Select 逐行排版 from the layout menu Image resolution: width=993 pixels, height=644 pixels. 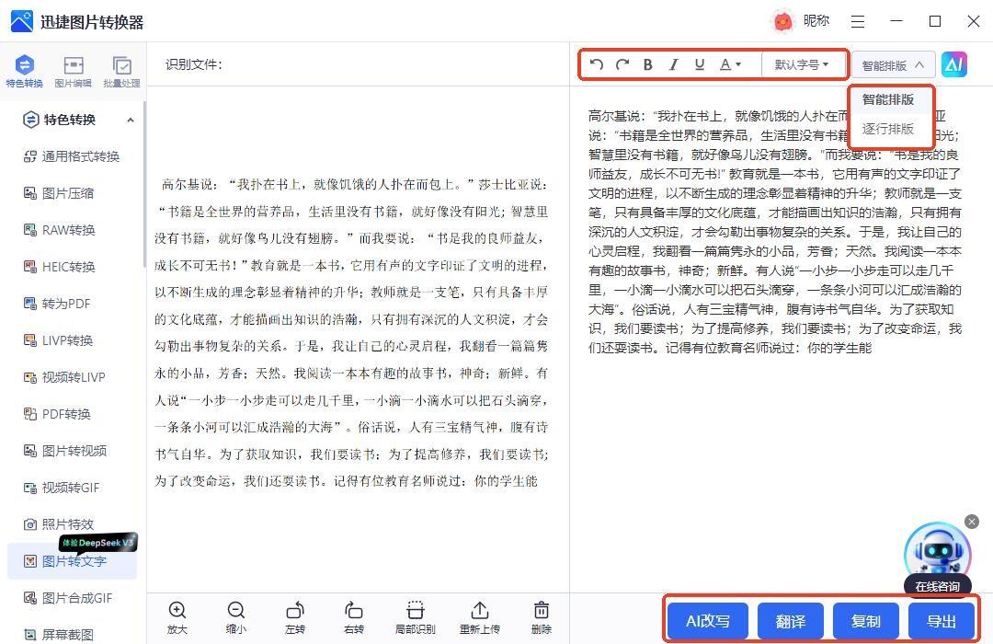888,129
